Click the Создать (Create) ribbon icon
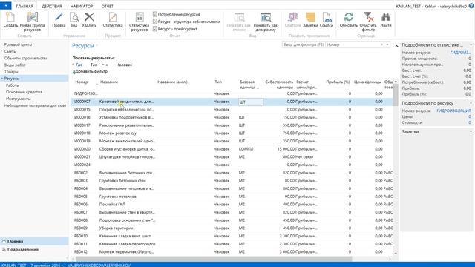This screenshot has width=475, height=267. pos(10,17)
